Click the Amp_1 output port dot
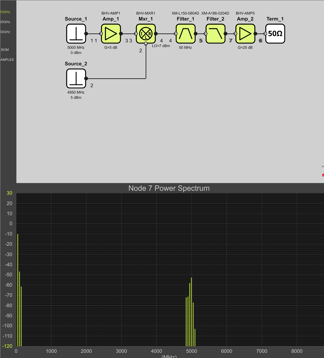The width and height of the screenshot is (324, 358). click(x=121, y=34)
